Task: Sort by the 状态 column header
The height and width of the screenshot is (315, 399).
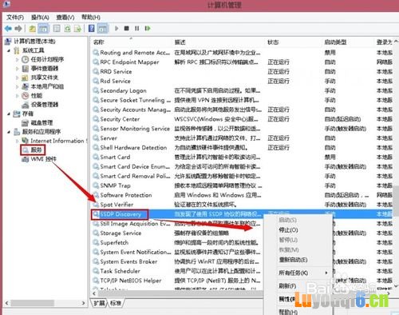Action: coord(273,42)
